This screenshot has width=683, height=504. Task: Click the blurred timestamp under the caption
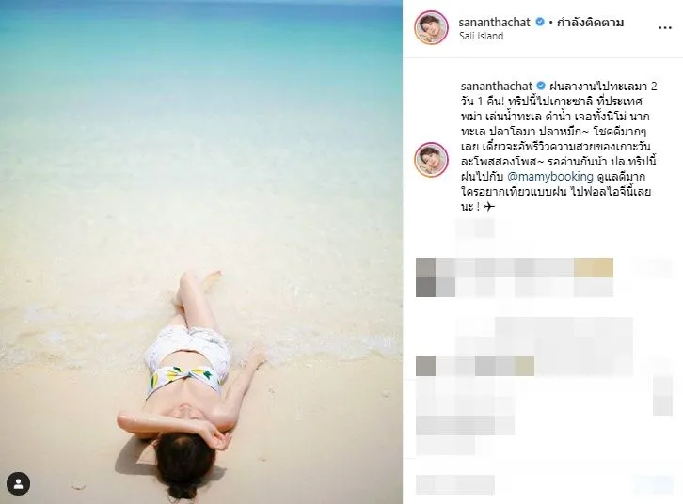pyautogui.click(x=476, y=228)
